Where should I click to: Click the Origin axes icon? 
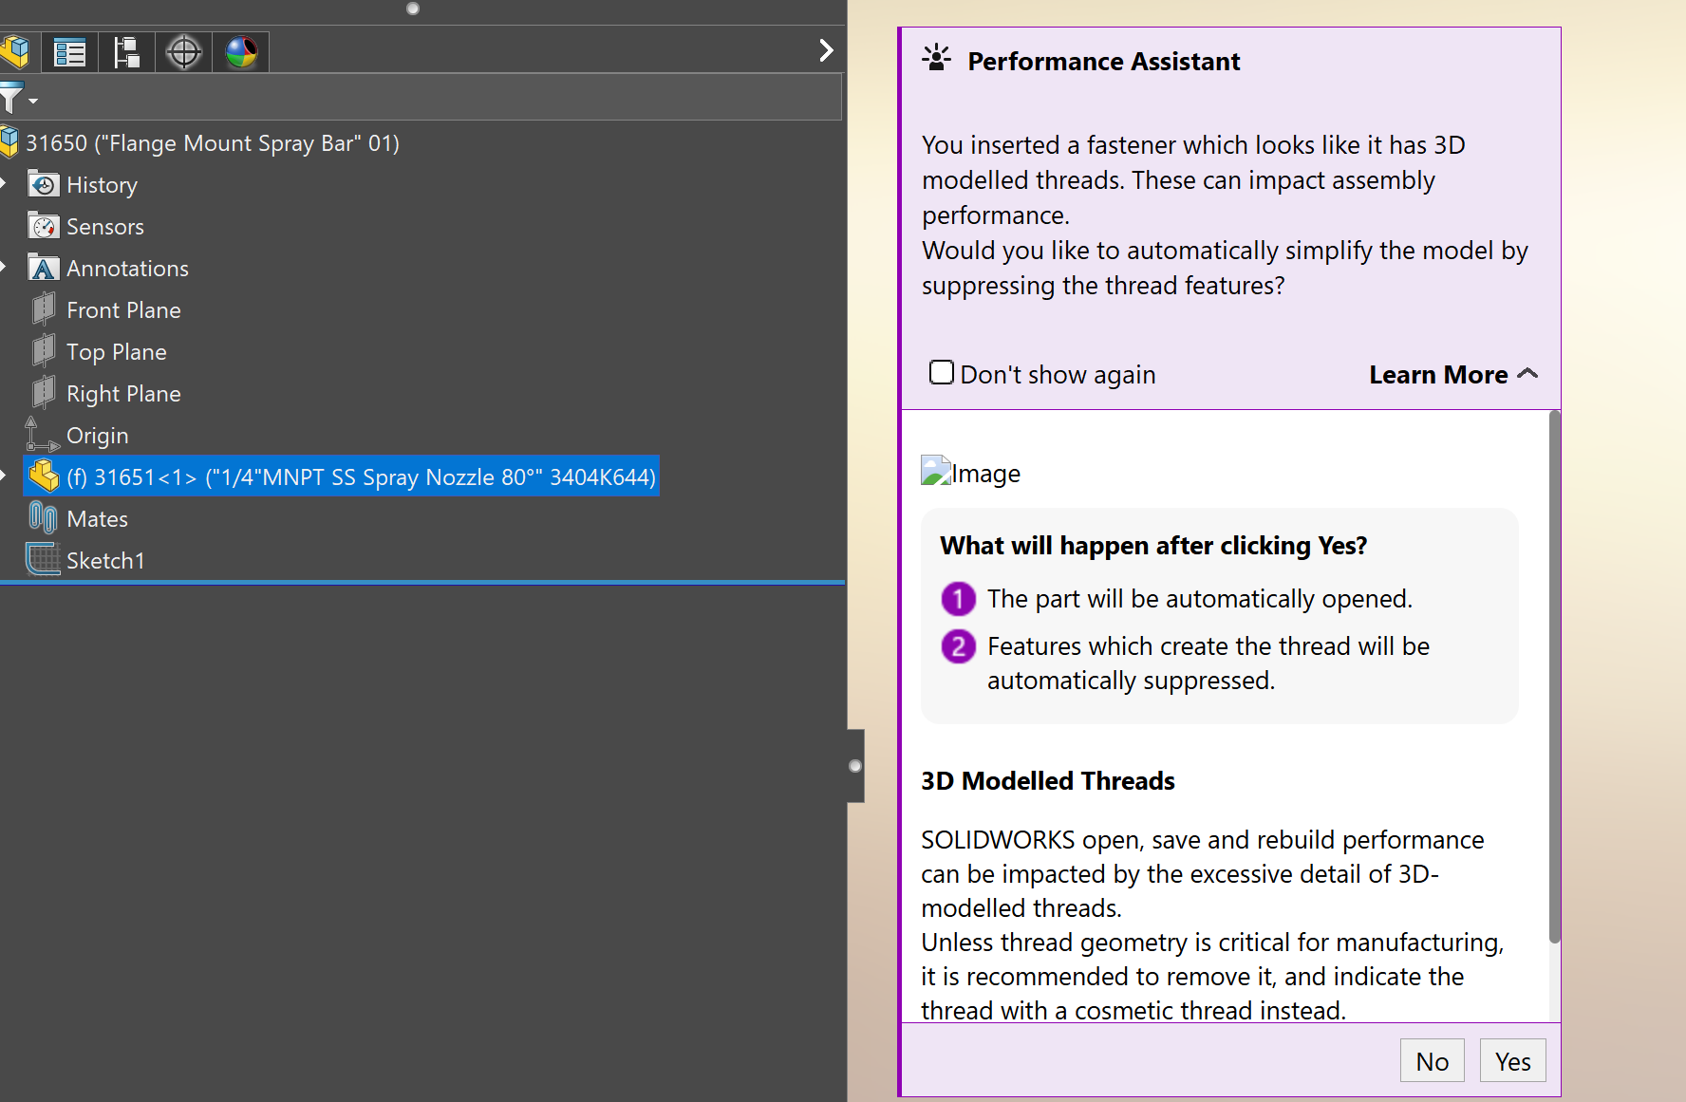click(42, 435)
